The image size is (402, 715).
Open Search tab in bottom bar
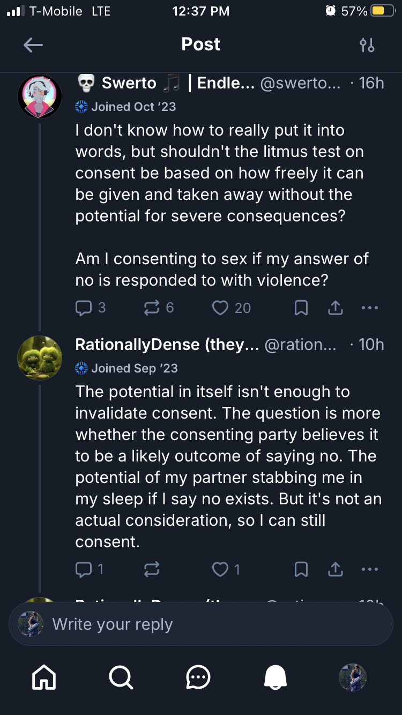click(121, 677)
